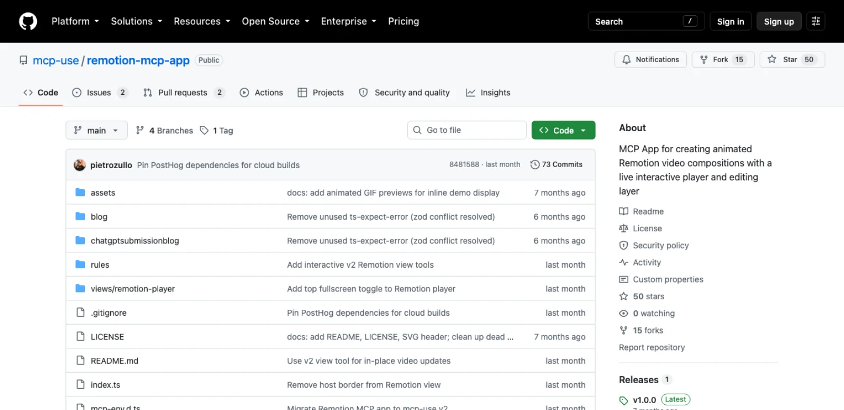Image resolution: width=844 pixels, height=410 pixels.
Task: Open commit hash 8481588
Action: pyautogui.click(x=464, y=164)
